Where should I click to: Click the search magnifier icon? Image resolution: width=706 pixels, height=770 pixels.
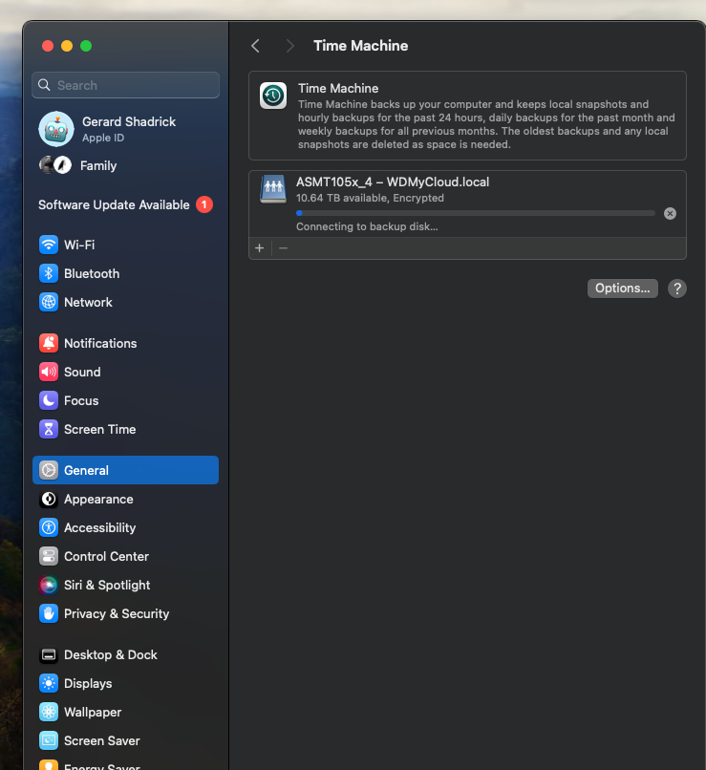coord(44,85)
